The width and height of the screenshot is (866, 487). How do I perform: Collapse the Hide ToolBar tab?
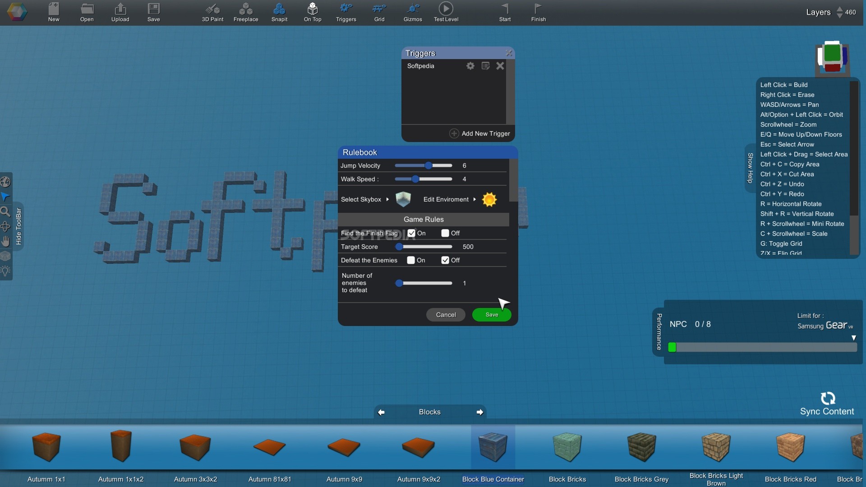point(18,226)
